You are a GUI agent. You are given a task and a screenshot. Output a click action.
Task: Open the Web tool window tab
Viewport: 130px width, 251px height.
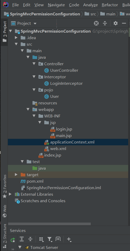pyautogui.click(x=5, y=211)
